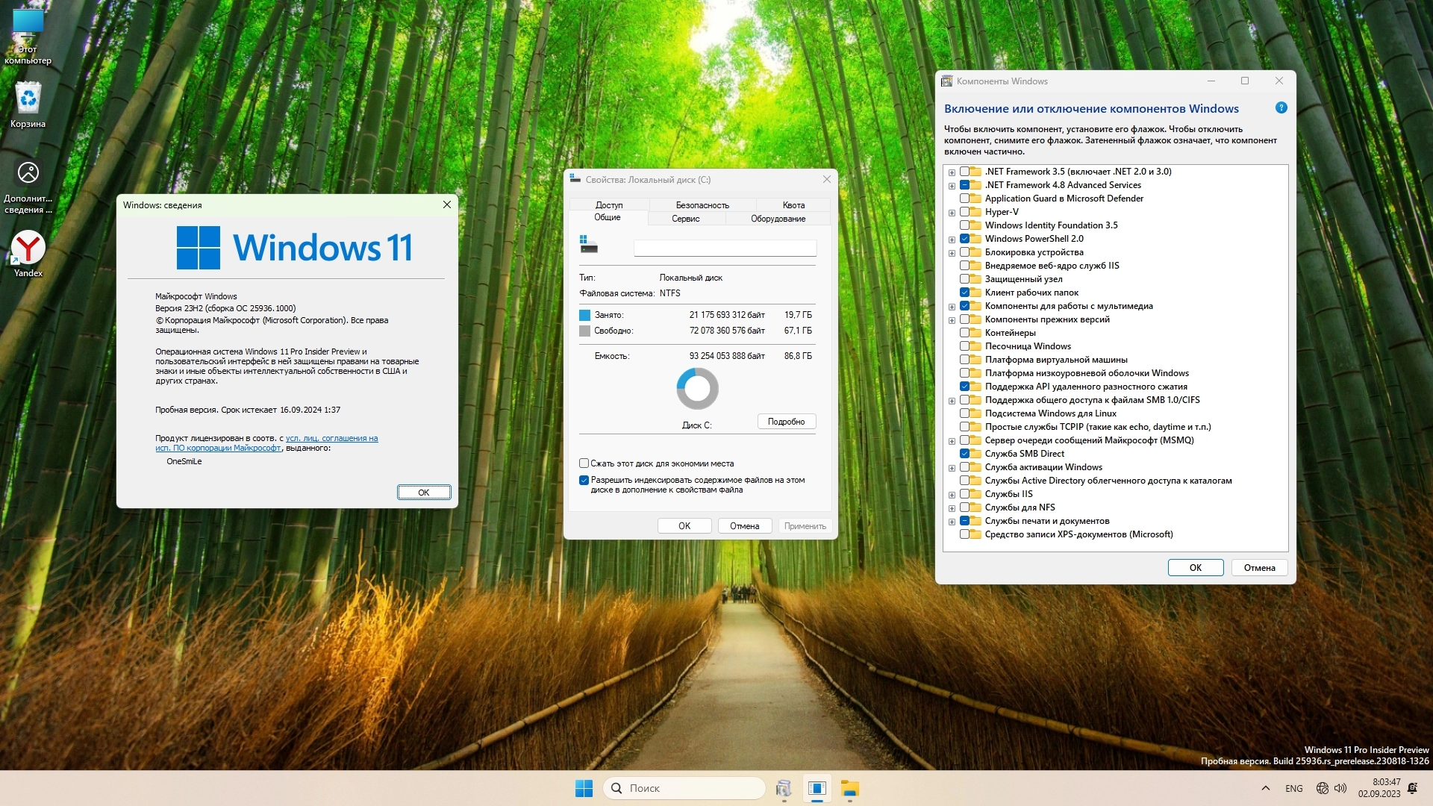Click the disk usage donut chart
This screenshot has height=806, width=1433.
coord(697,388)
